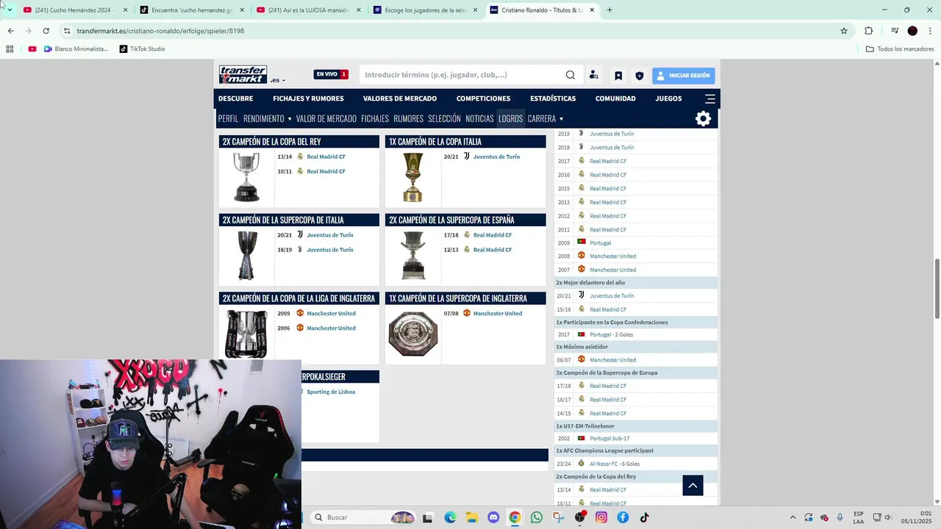Open Manchester United link for 2009 League Cup
The image size is (941, 529).
click(x=331, y=314)
